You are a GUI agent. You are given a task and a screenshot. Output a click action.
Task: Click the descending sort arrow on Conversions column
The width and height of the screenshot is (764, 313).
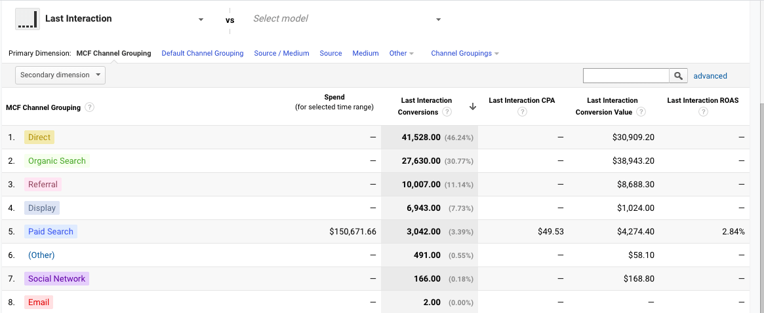473,107
